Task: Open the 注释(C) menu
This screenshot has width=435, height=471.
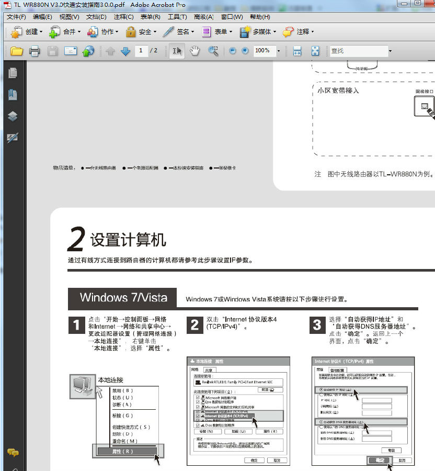Action: [x=123, y=17]
